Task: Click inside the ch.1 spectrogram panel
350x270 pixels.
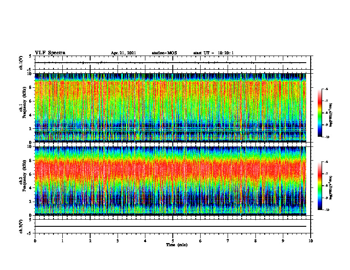Action: click(x=171, y=108)
